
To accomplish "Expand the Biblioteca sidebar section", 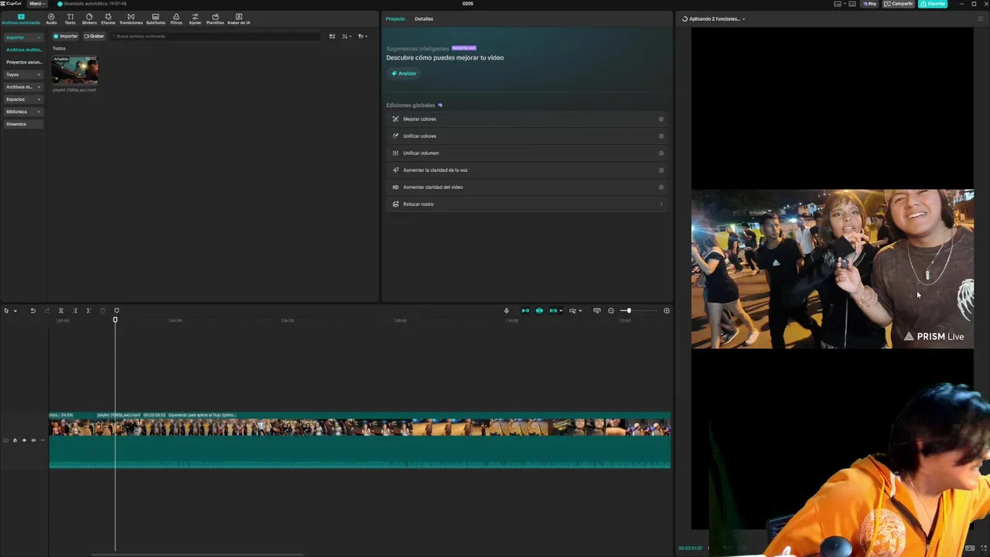I will coord(22,111).
